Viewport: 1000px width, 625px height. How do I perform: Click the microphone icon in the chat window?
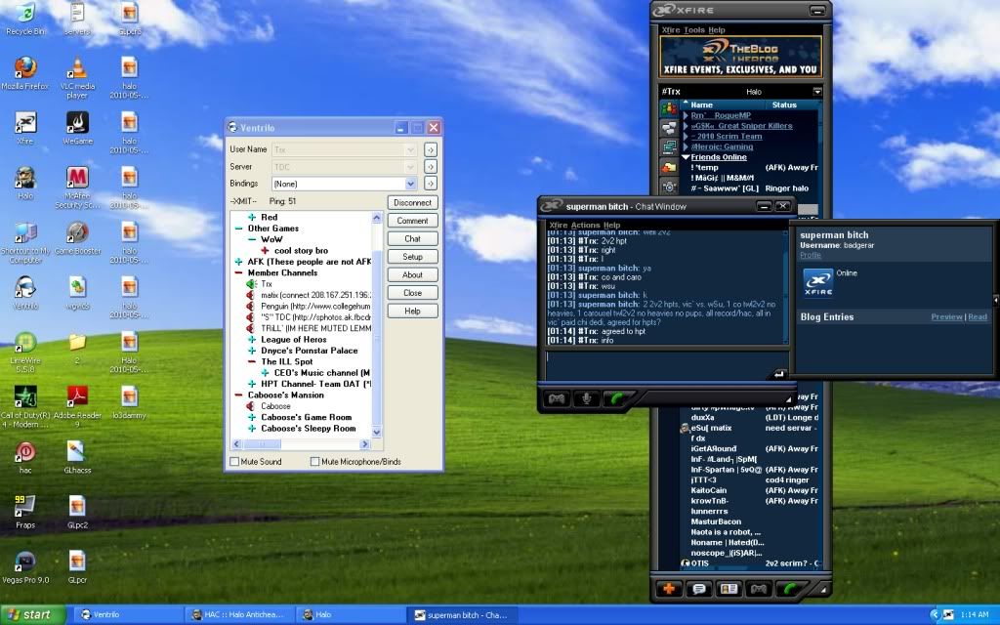587,398
